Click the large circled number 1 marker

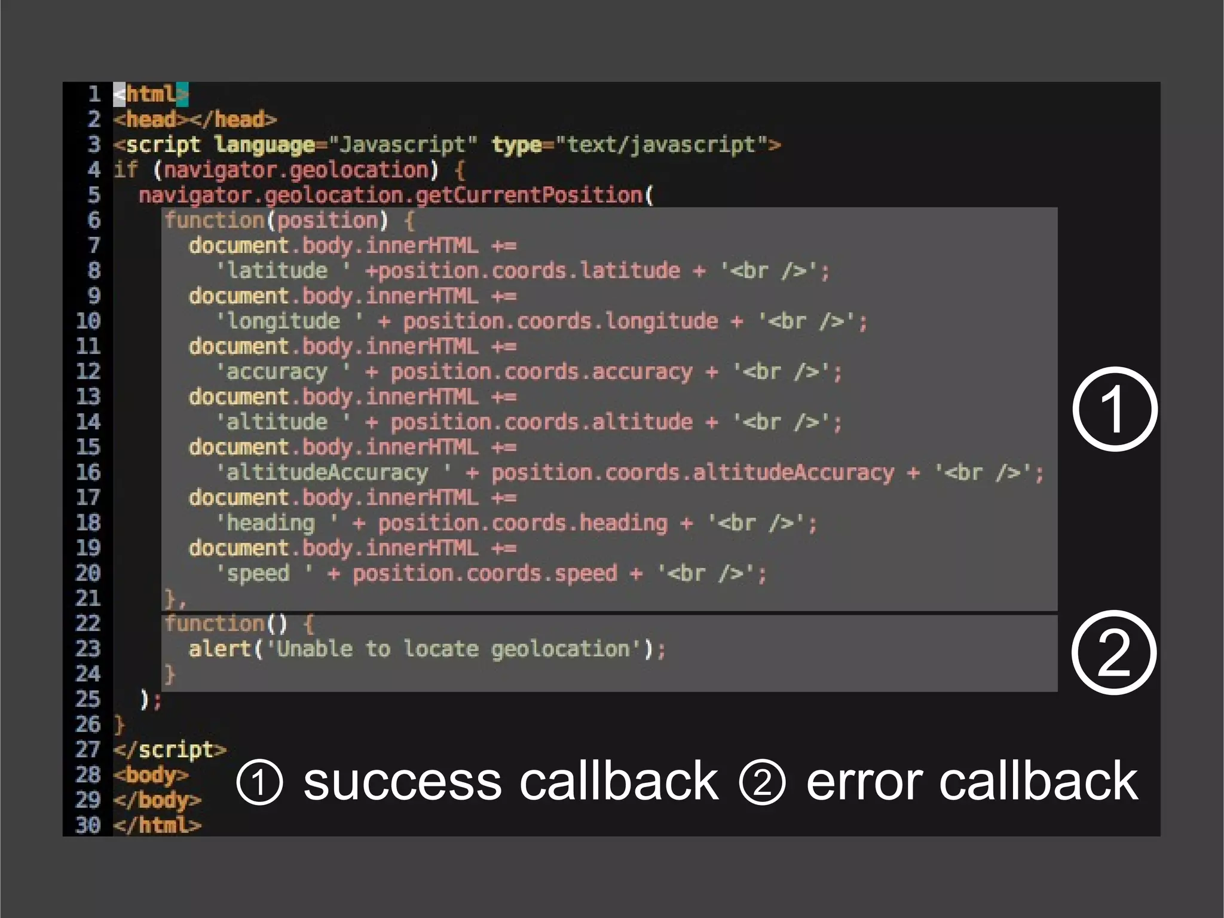1115,409
